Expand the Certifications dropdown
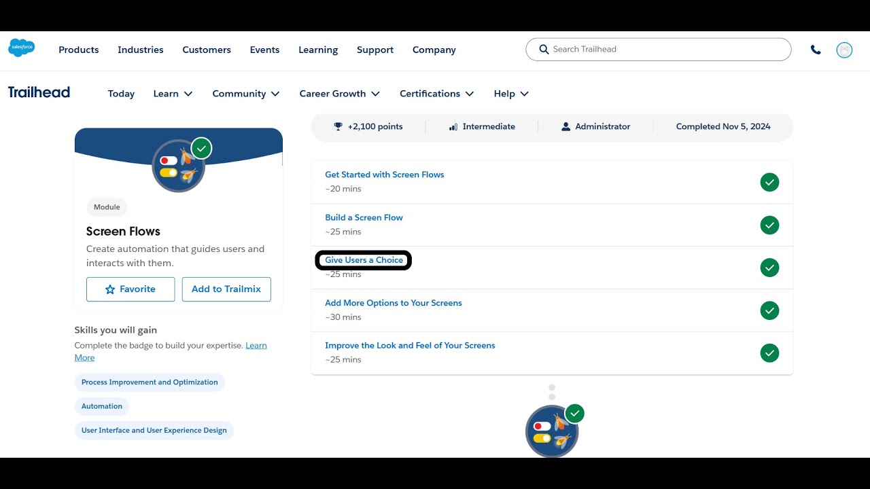The height and width of the screenshot is (489, 870). pyautogui.click(x=437, y=94)
